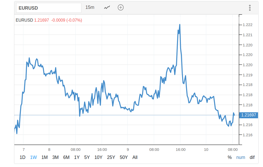Select the 1W time range
263x167 pixels.
click(x=33, y=157)
